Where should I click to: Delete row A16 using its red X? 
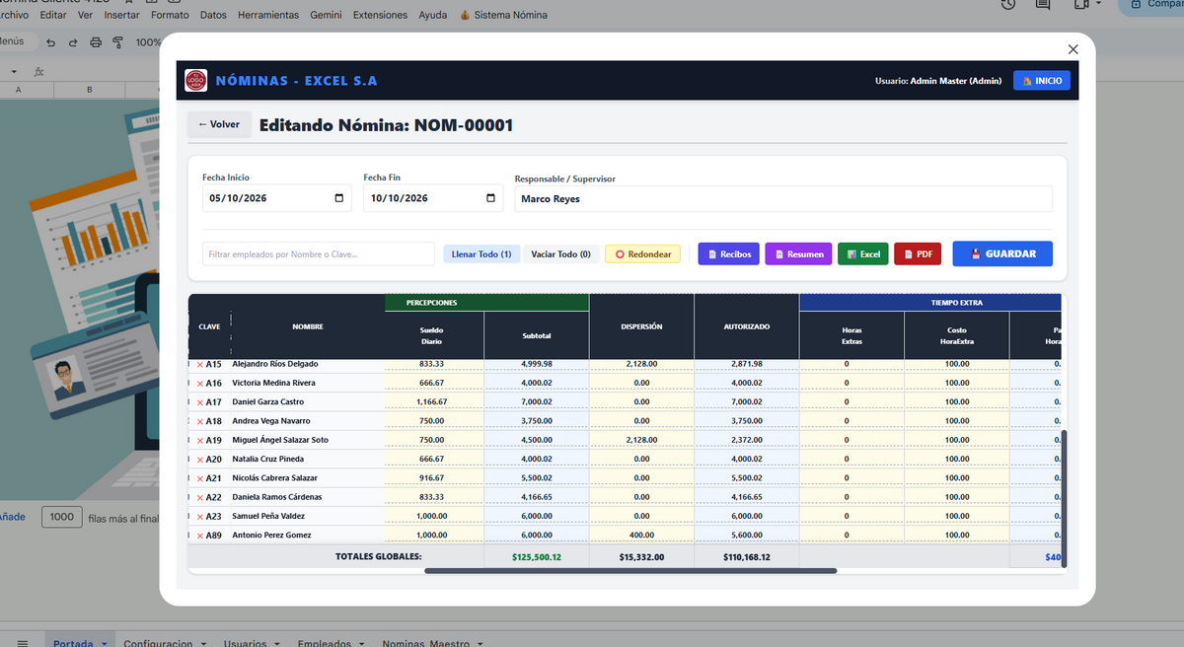[199, 383]
